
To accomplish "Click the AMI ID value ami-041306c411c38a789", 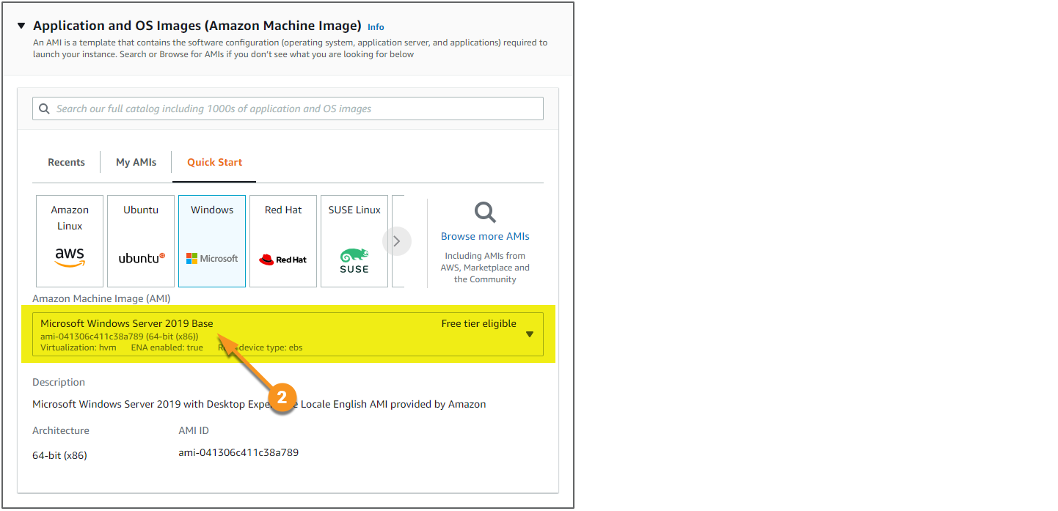I will [238, 452].
